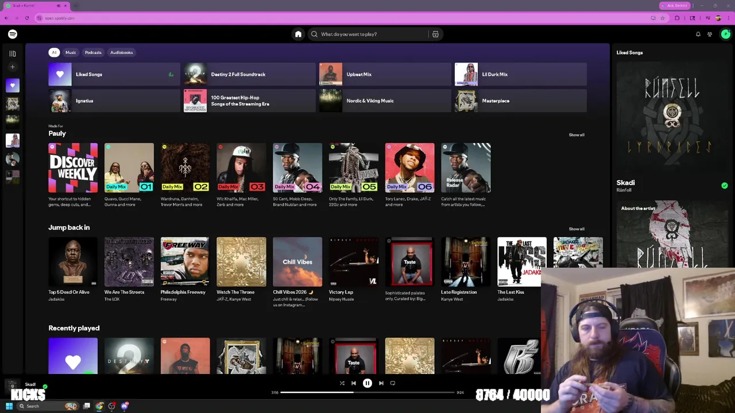735x413 pixels.
Task: Open the Release Radar cover
Action: tap(466, 167)
